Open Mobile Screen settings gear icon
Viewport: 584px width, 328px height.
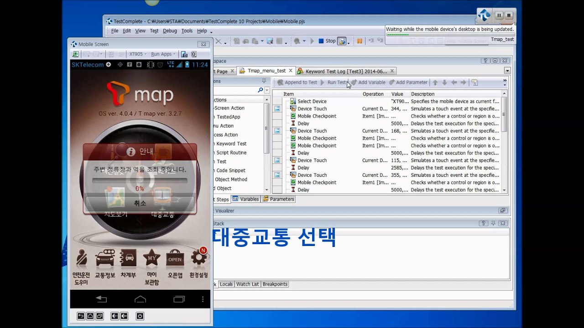tap(194, 54)
